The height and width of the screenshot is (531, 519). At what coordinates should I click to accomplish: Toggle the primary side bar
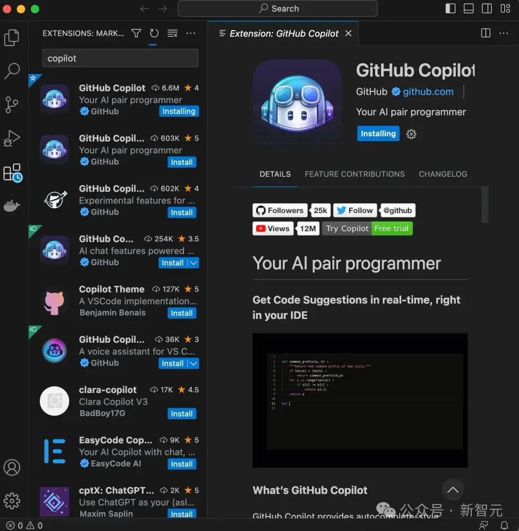(450, 8)
